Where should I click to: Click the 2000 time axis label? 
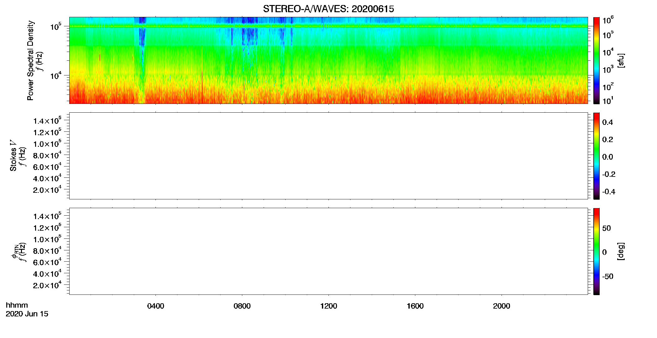click(502, 306)
